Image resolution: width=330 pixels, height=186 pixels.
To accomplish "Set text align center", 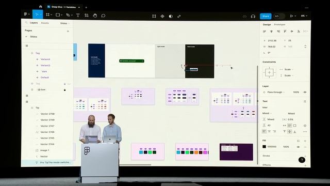I will coord(269,131).
